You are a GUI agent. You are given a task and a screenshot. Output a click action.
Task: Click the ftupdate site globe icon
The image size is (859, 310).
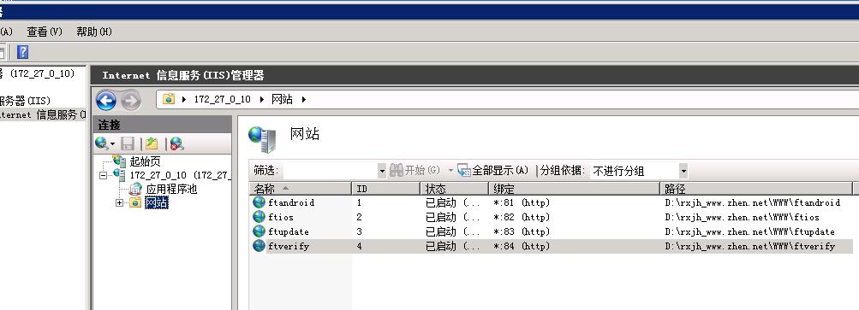pos(259,231)
